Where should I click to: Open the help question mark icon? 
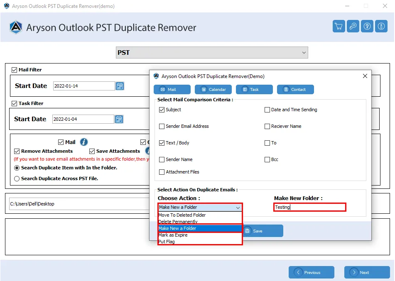367,26
